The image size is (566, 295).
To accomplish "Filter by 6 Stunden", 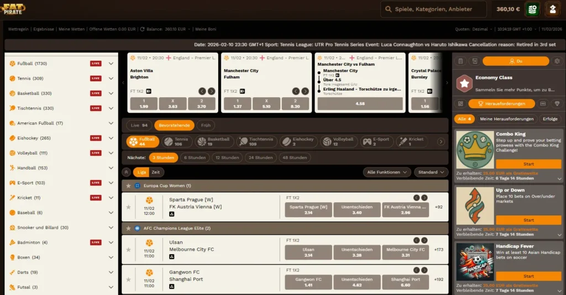I will click(195, 157).
